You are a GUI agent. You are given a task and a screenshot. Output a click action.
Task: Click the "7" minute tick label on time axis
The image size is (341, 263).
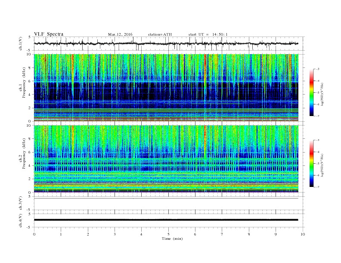[x=222, y=234]
